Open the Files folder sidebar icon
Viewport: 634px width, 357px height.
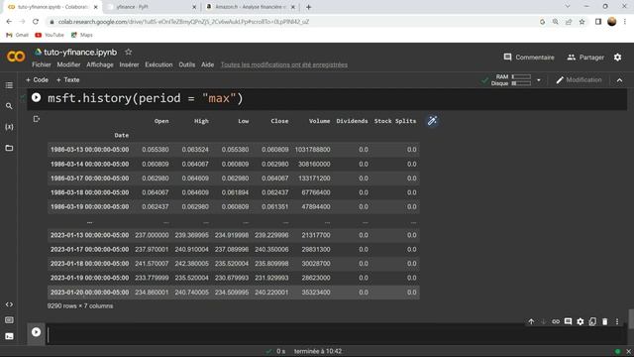coord(9,148)
